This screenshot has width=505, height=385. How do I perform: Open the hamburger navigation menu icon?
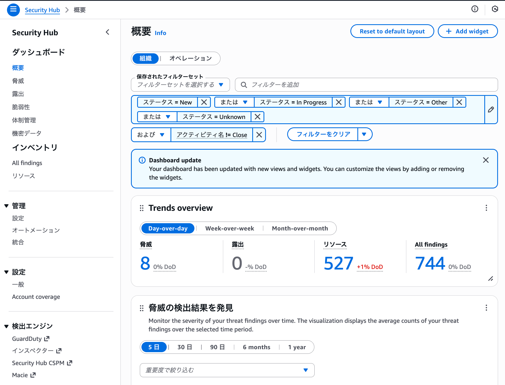(13, 10)
